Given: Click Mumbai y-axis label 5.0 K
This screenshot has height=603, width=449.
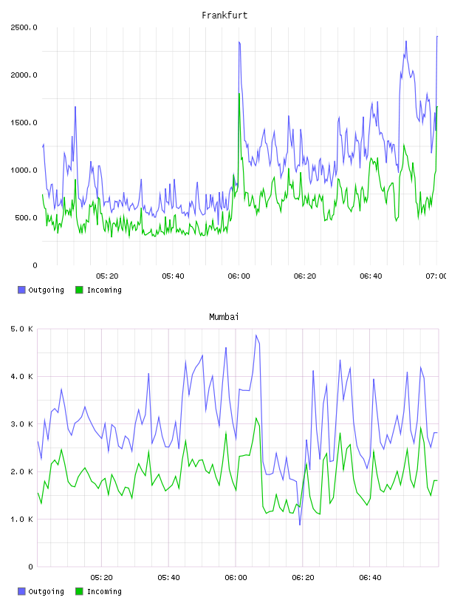Looking at the screenshot, I should [22, 329].
